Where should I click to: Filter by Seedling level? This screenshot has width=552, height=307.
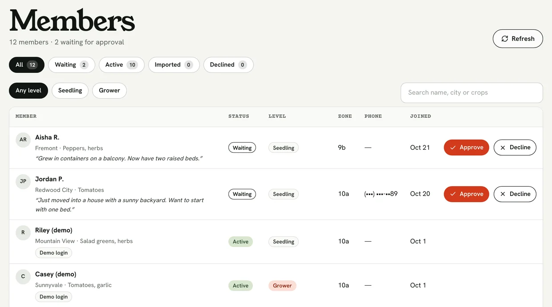point(70,91)
